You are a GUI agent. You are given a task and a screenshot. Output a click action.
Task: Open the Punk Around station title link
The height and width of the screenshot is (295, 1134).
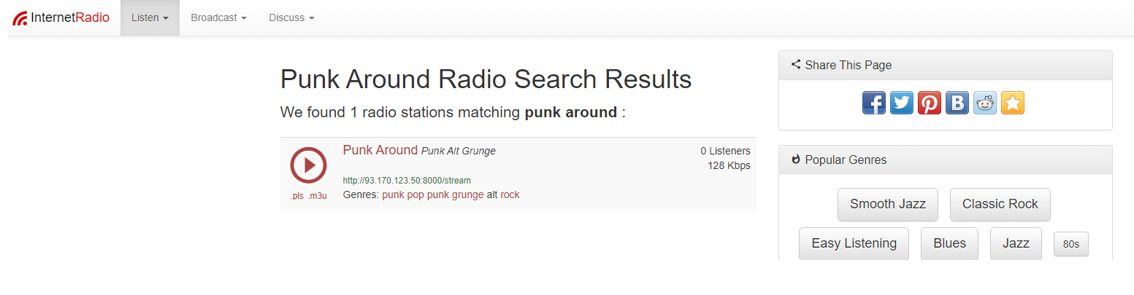380,150
